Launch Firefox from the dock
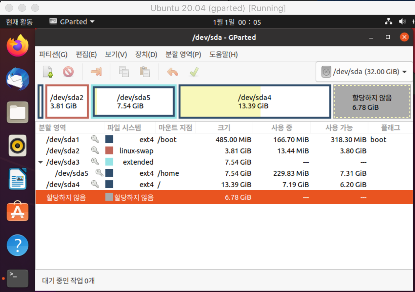This screenshot has height=292, width=415. [18, 45]
